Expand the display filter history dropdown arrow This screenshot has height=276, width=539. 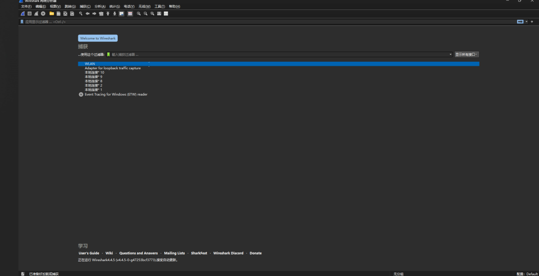pyautogui.click(x=526, y=22)
